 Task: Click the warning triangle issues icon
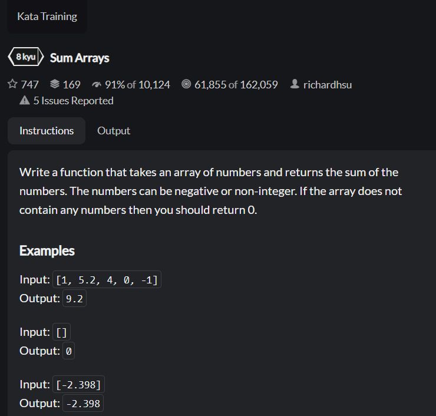tap(25, 100)
